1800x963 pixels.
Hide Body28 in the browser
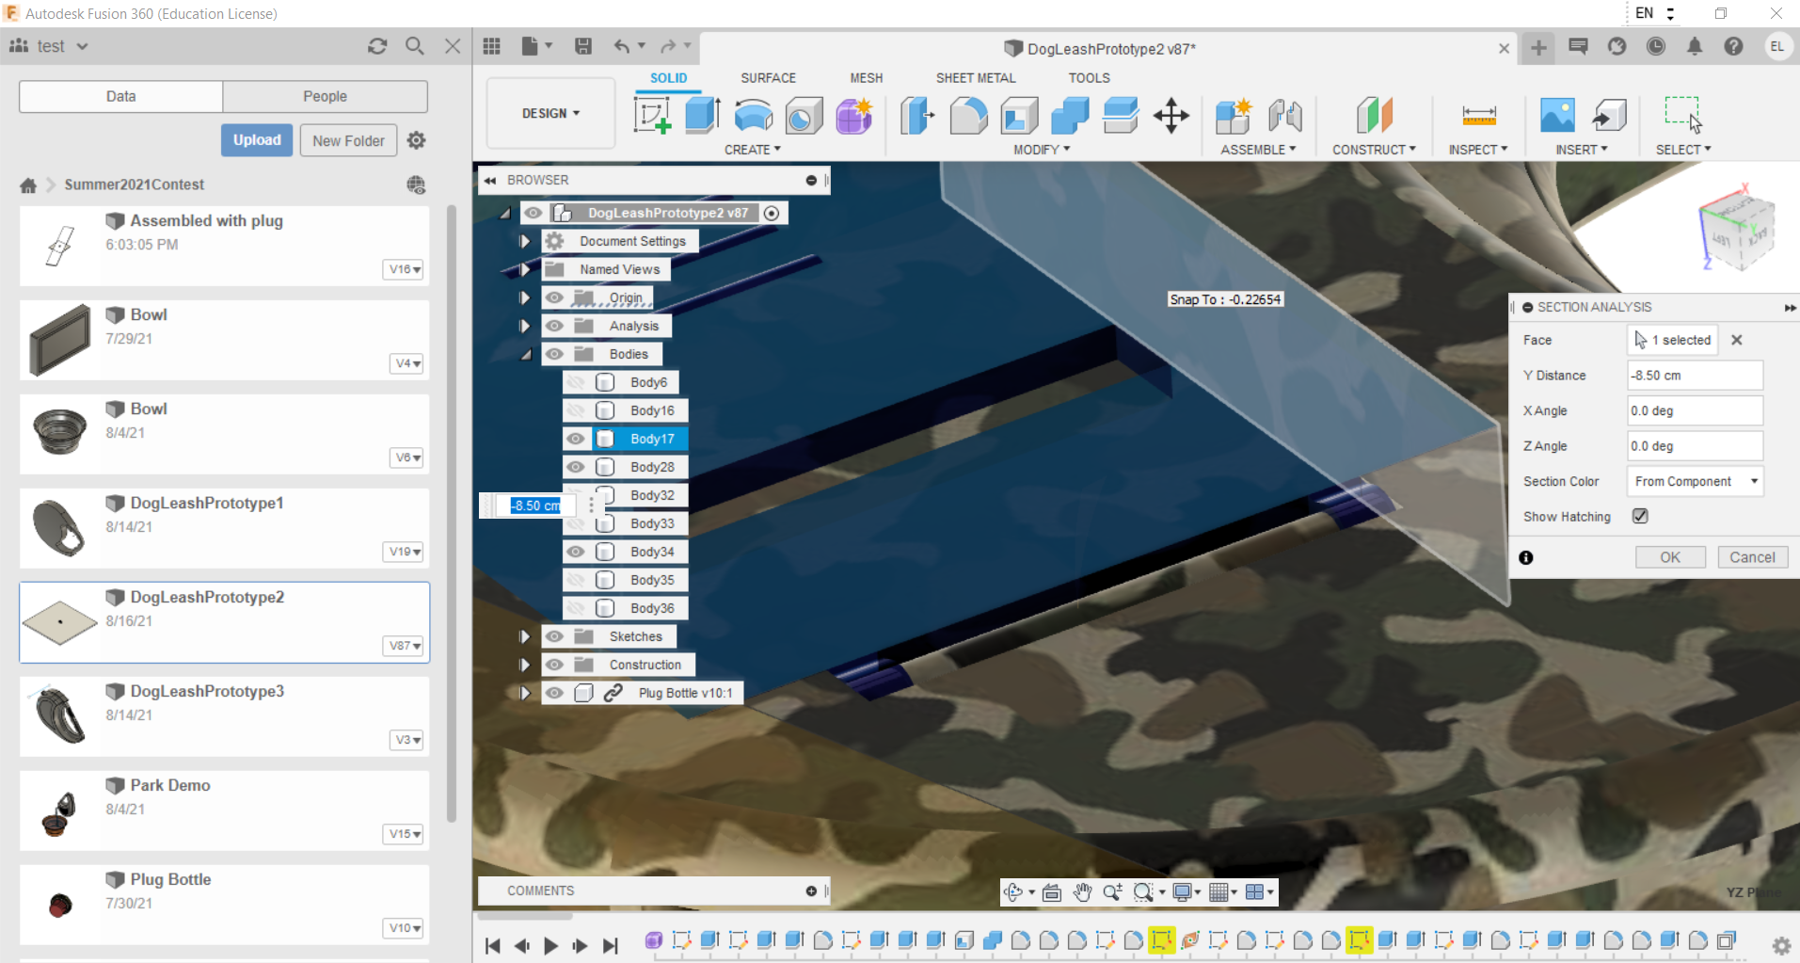click(575, 467)
